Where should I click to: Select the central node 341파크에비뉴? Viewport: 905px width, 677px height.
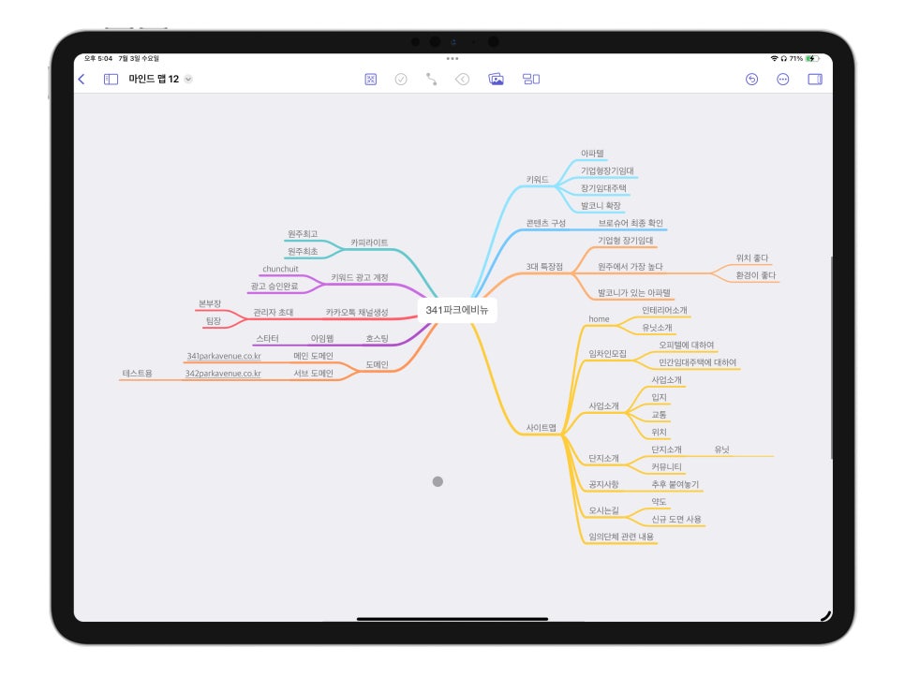click(457, 310)
